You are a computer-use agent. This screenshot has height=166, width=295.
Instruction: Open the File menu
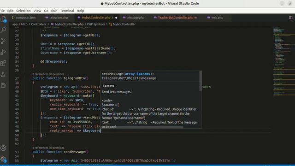(2, 11)
